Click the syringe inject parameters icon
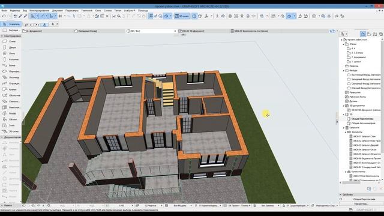384x216 pixels. tap(25, 16)
